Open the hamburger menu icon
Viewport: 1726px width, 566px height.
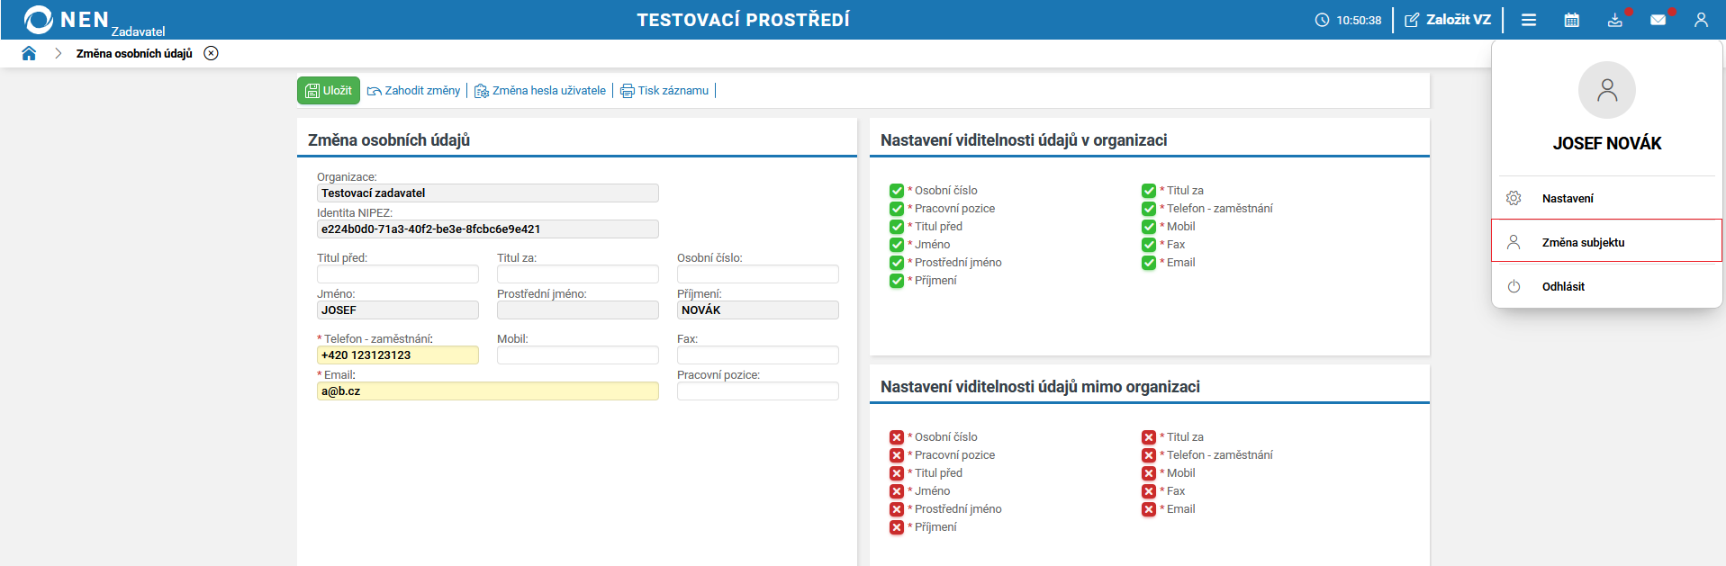pos(1529,20)
